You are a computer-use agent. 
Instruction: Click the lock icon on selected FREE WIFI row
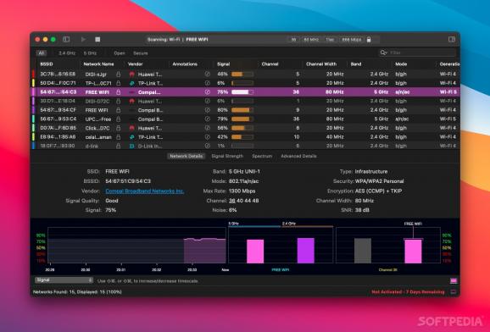[119, 92]
